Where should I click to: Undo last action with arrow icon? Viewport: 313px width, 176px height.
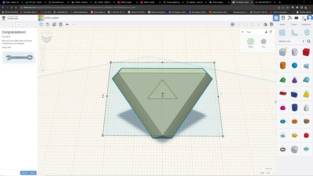coord(68,24)
